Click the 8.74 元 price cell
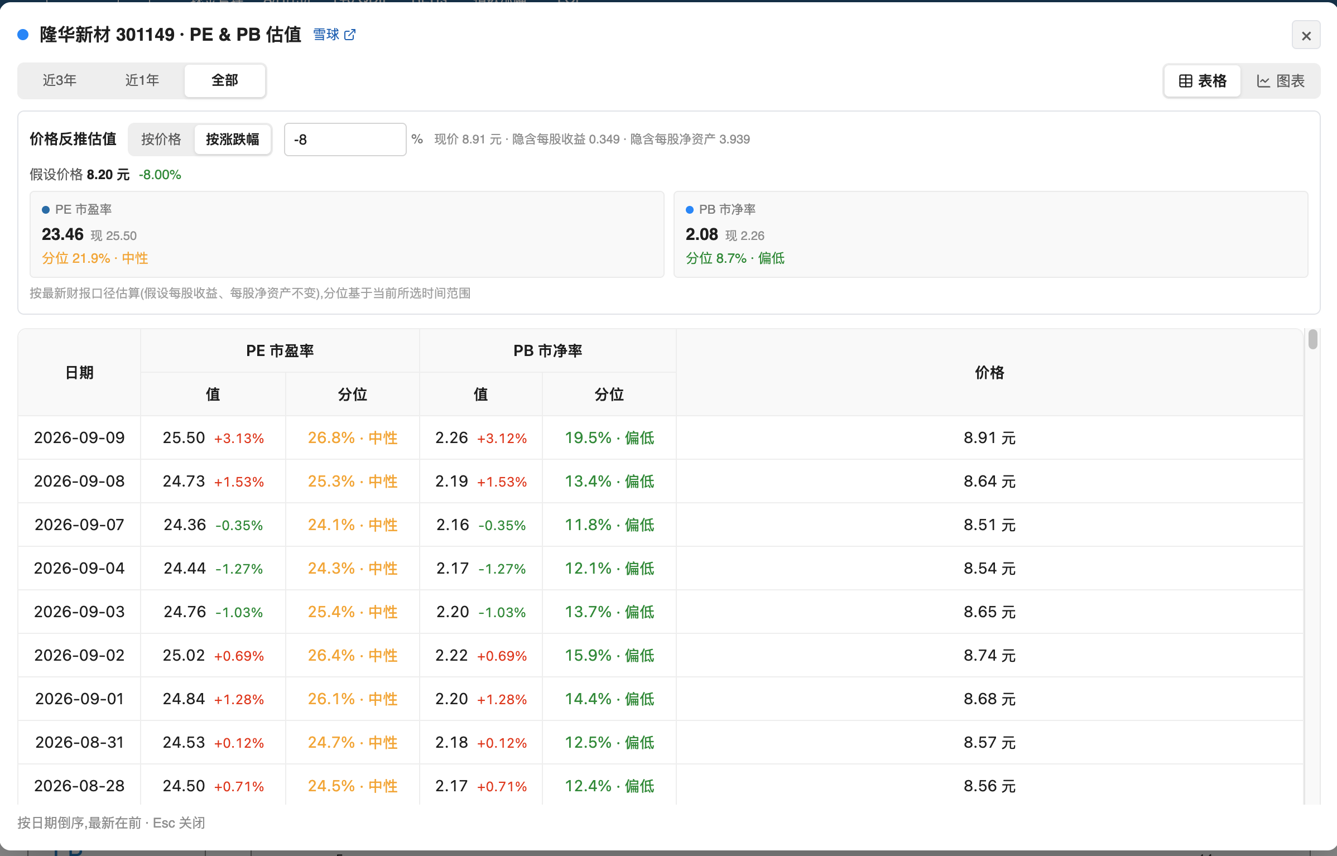The image size is (1337, 856). pyautogui.click(x=990, y=655)
